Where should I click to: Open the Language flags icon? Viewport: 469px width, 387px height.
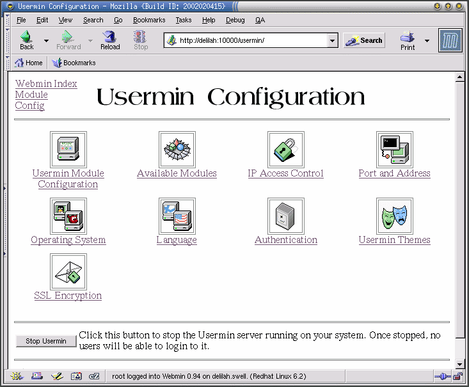(x=177, y=216)
